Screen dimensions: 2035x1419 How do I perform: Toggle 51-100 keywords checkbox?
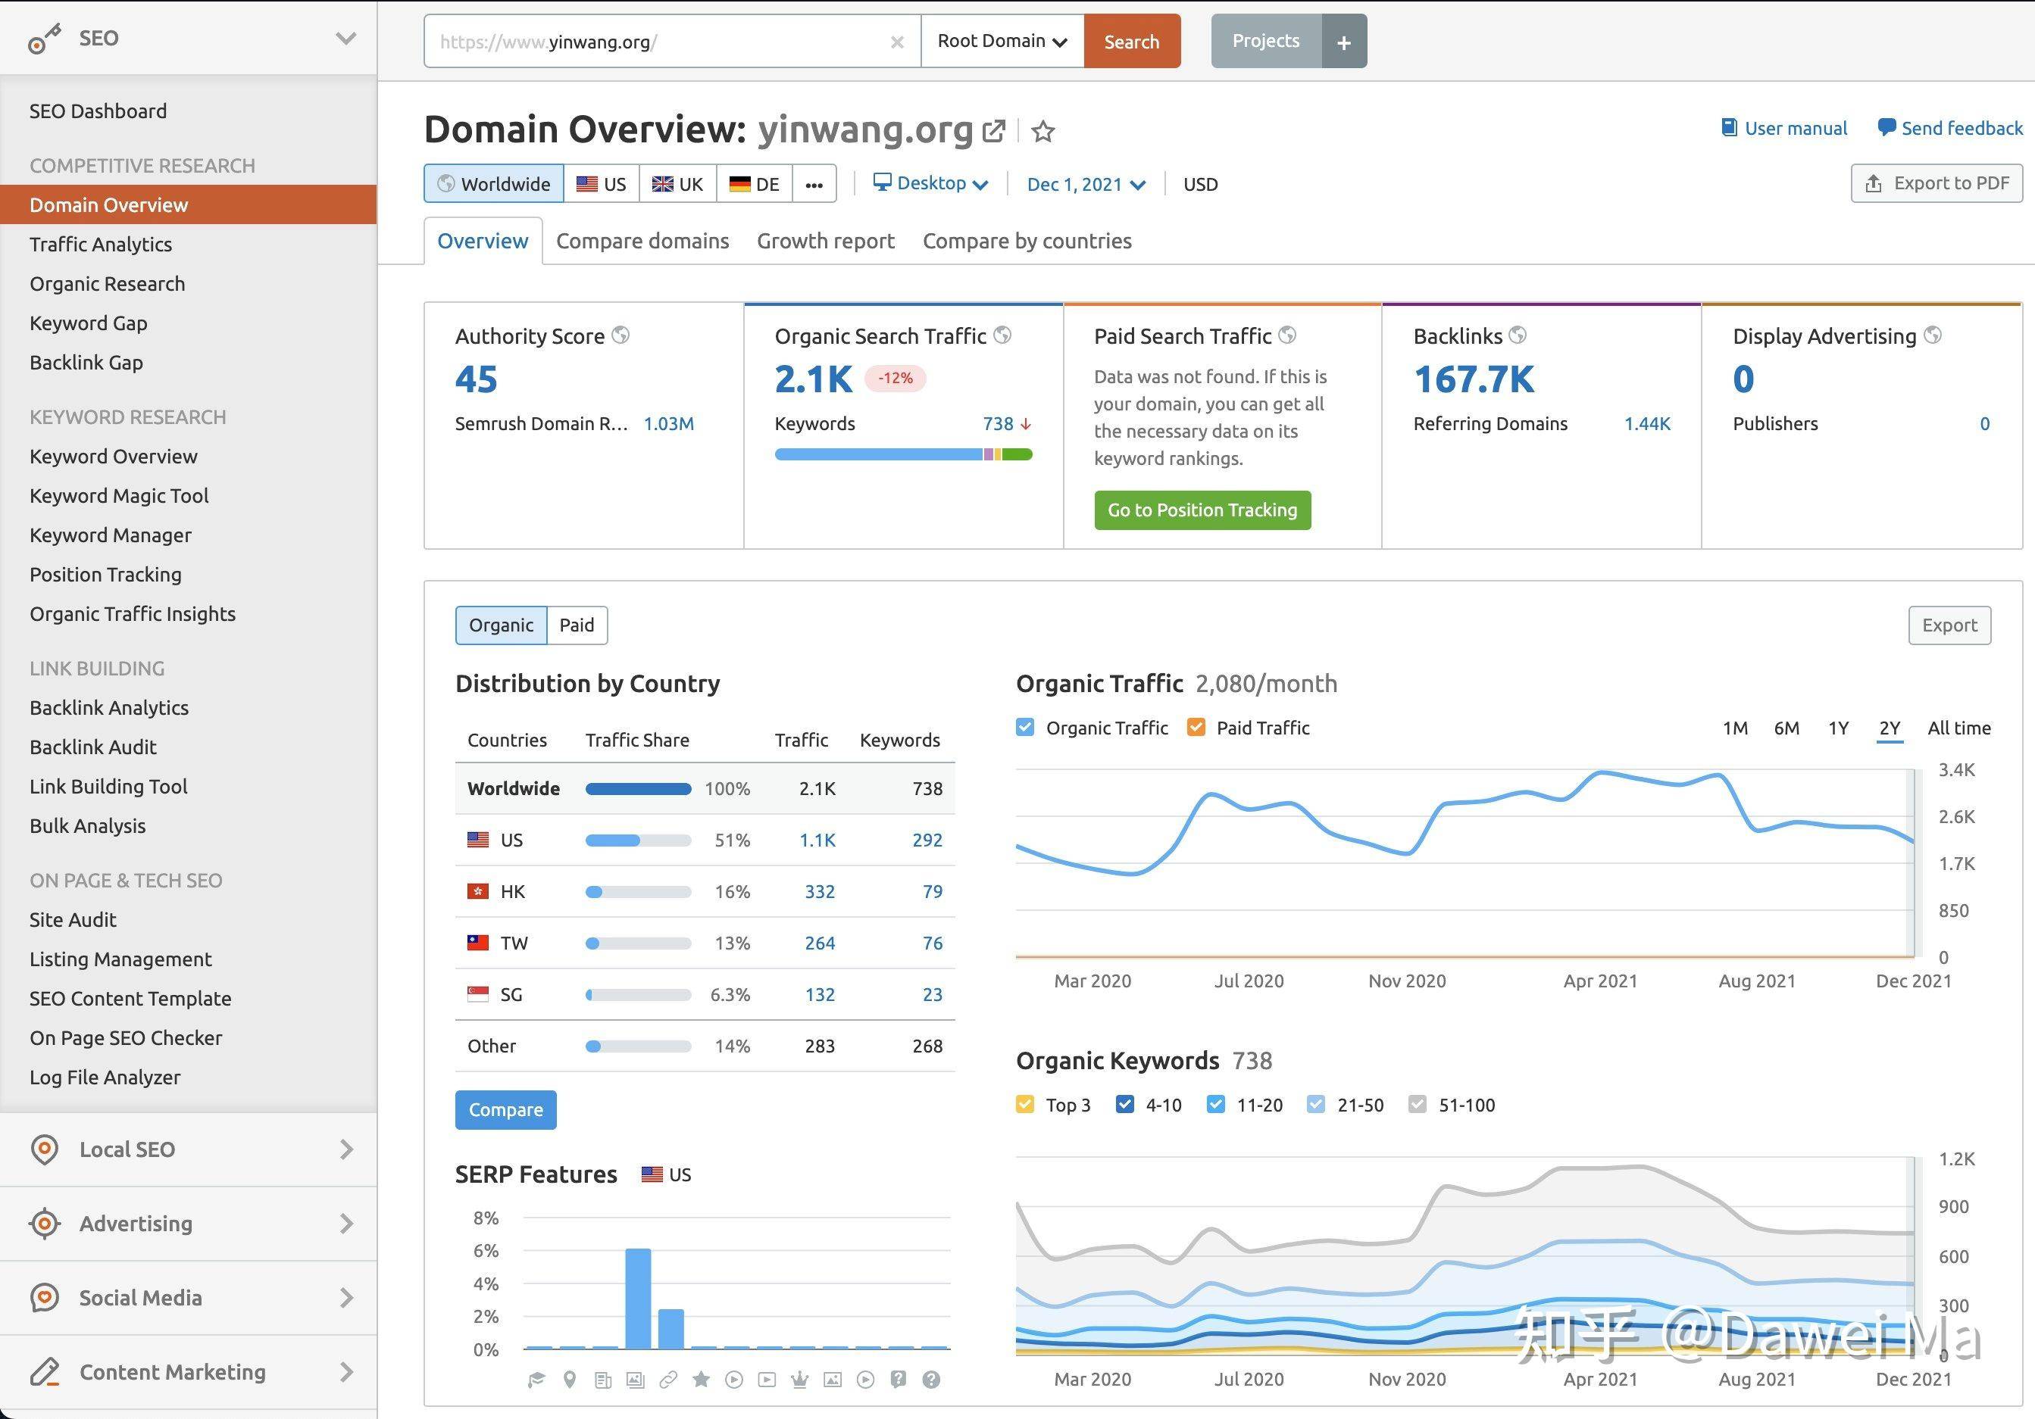point(1418,1105)
